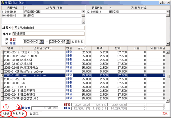Minimize the 세금계산서 현황 window
Screen dimensions: 171x118
click(x=161, y=3)
